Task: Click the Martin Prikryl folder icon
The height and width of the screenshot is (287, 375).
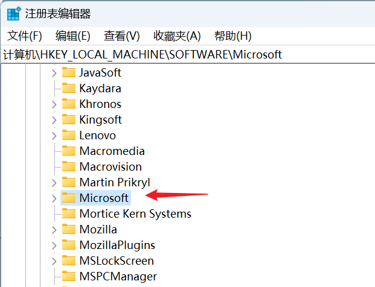Action: (69, 182)
